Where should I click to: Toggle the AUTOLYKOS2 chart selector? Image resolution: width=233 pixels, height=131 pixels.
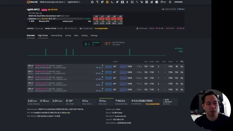114,44
